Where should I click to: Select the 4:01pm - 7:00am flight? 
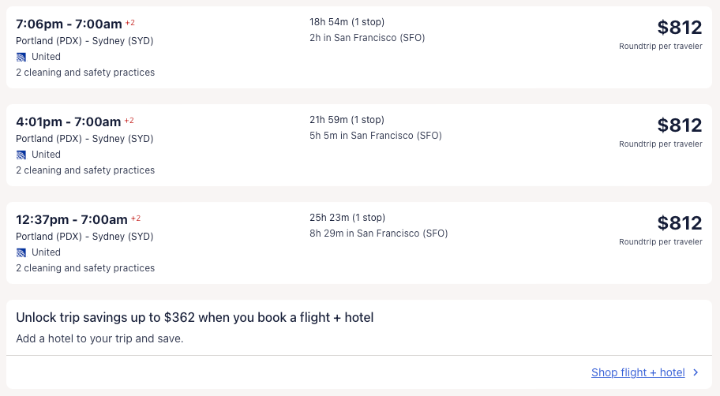69,121
